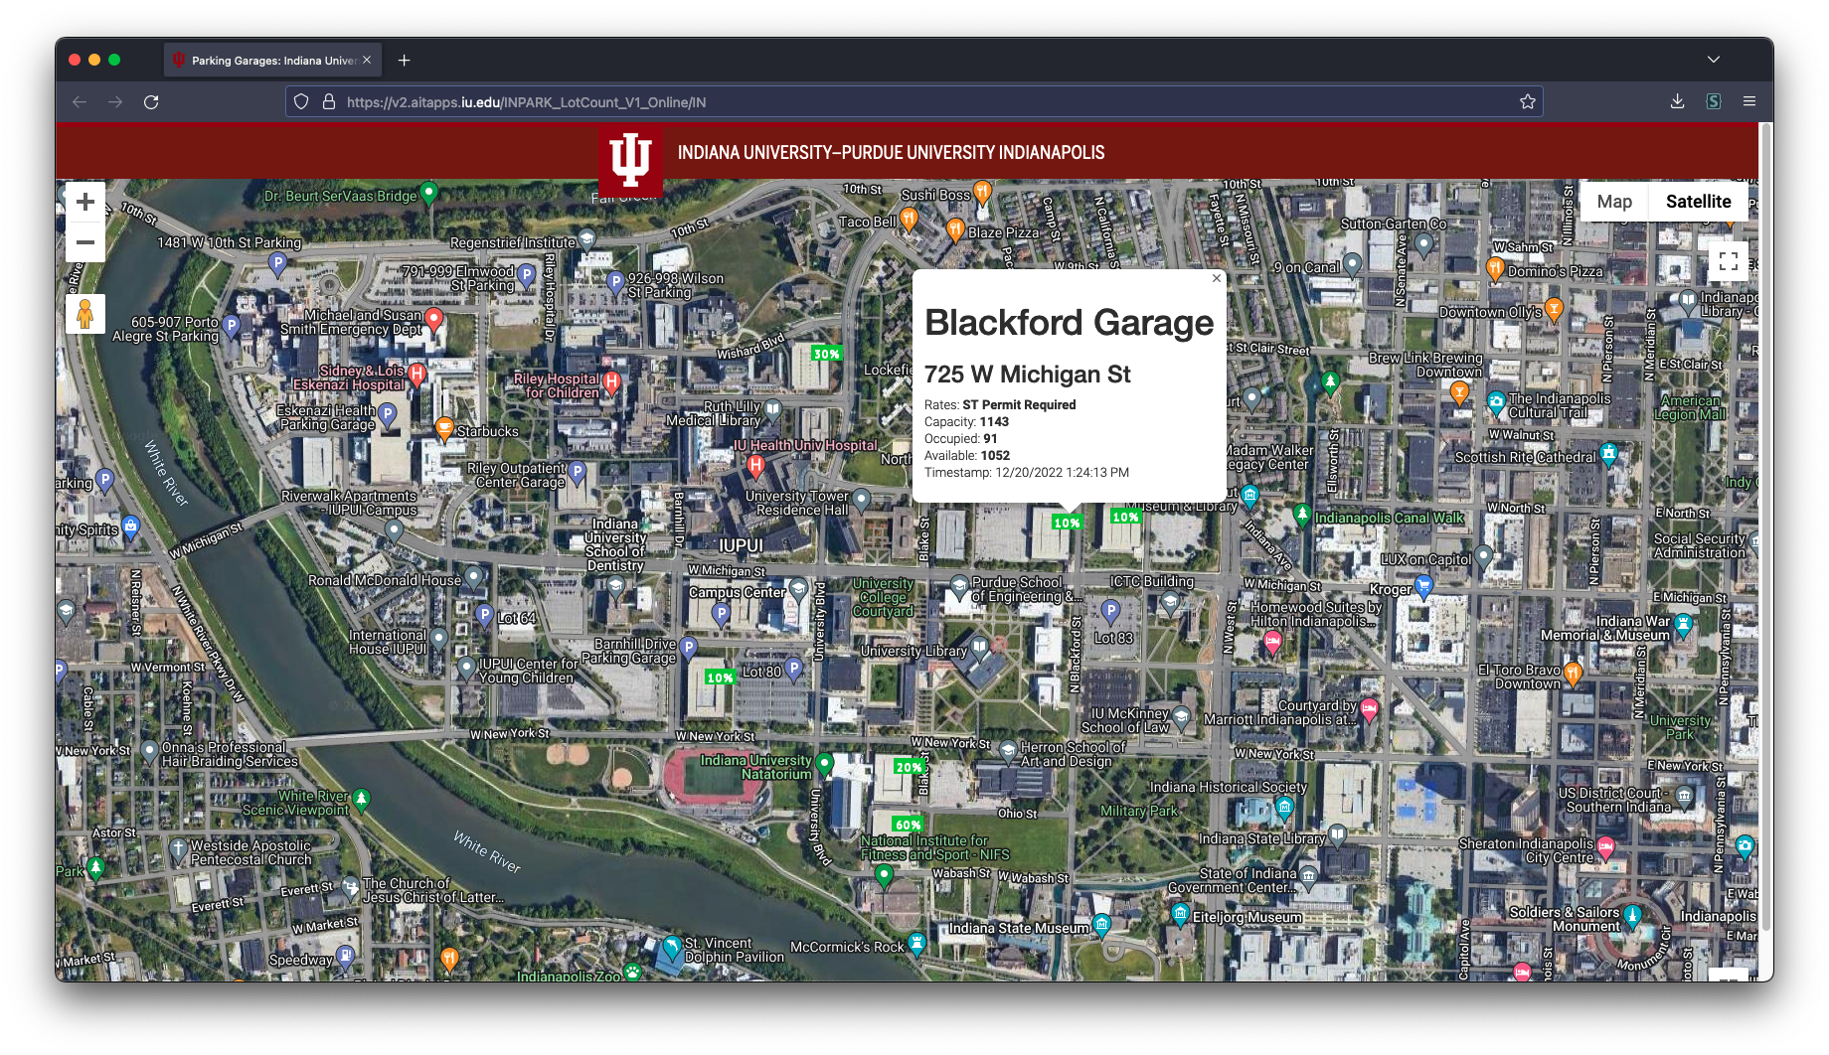Click the 30% marker near Wishard Blvd
Viewport: 1829px width, 1055px height.
click(x=826, y=354)
